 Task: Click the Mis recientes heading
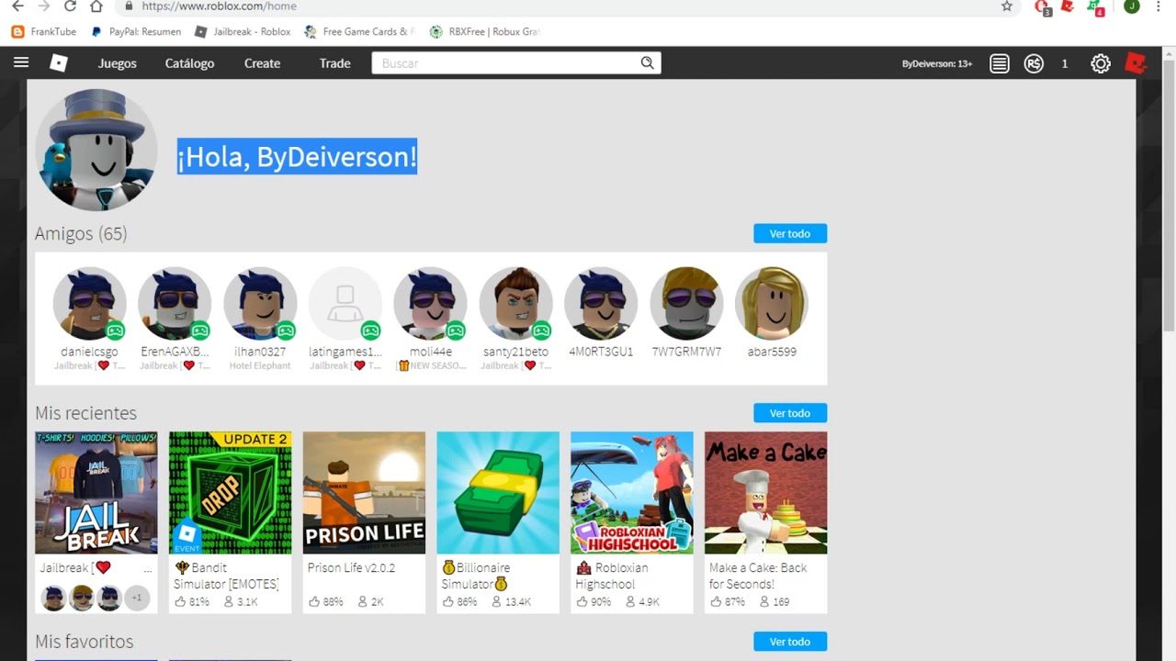pyautogui.click(x=85, y=413)
